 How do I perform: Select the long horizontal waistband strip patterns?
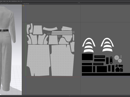coord(62,33)
